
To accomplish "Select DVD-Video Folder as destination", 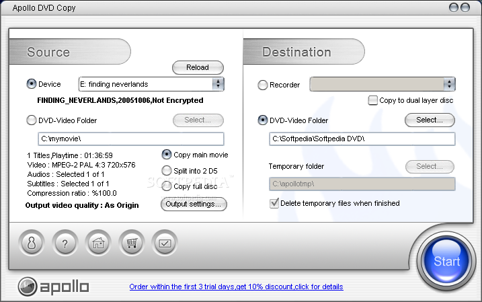I will click(x=263, y=120).
